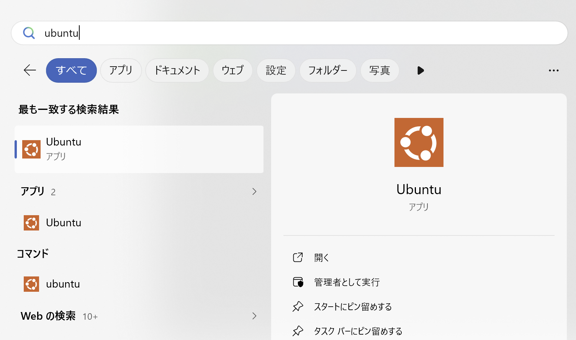Click the Ubuntu title in details pane
The width and height of the screenshot is (576, 340).
point(419,190)
